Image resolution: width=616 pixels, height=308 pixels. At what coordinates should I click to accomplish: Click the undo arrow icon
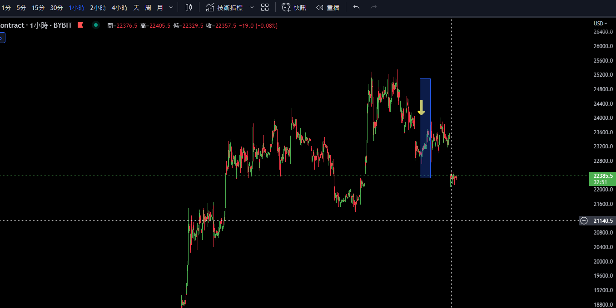point(356,7)
